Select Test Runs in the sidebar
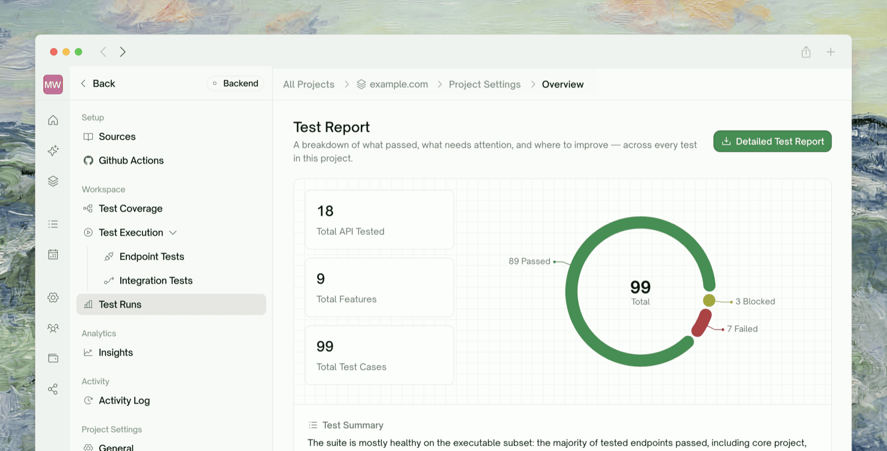 [x=171, y=304]
